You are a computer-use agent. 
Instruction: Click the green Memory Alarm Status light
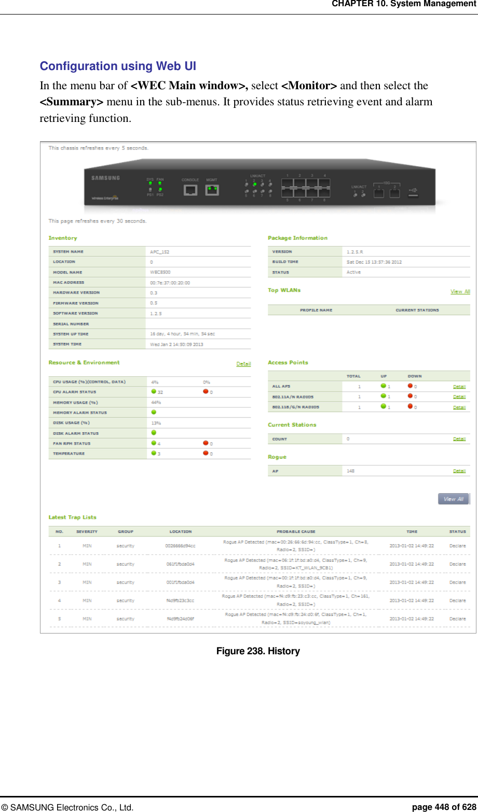[x=153, y=411]
